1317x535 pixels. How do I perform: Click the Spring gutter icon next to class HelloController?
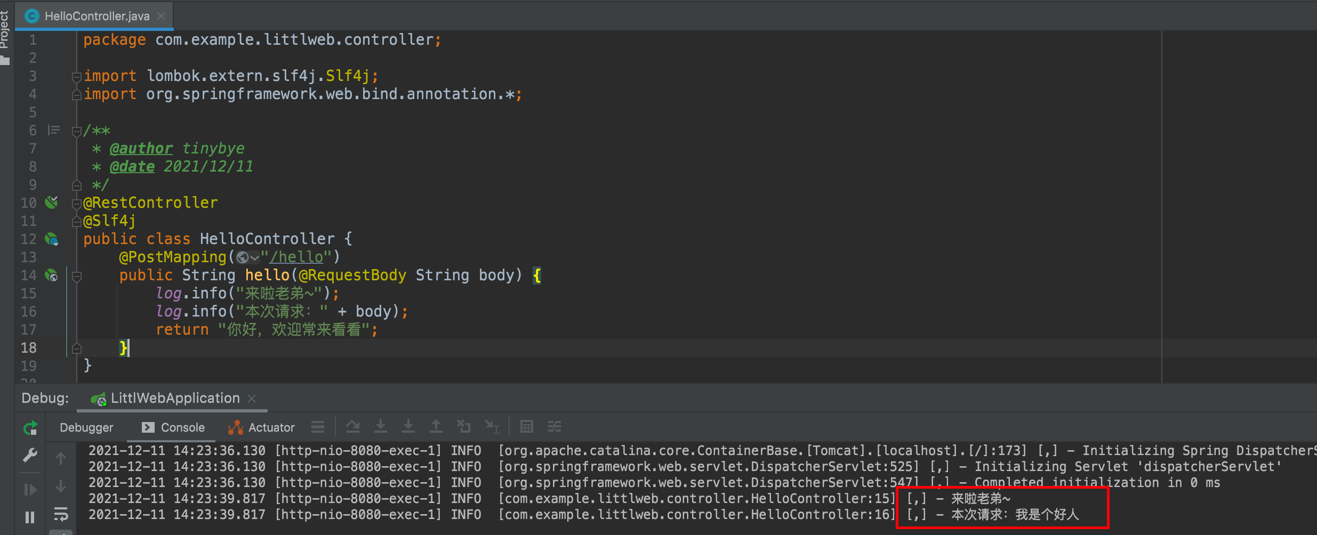click(52, 239)
